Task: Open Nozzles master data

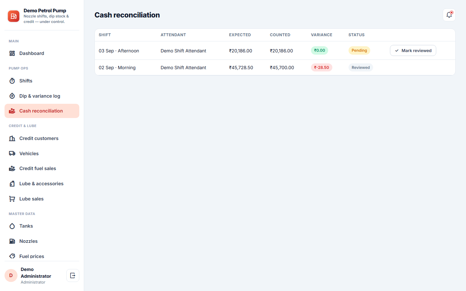Action: (42, 241)
